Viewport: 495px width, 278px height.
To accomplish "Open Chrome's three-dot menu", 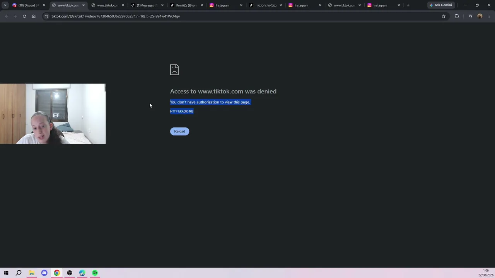I will coord(489,16).
